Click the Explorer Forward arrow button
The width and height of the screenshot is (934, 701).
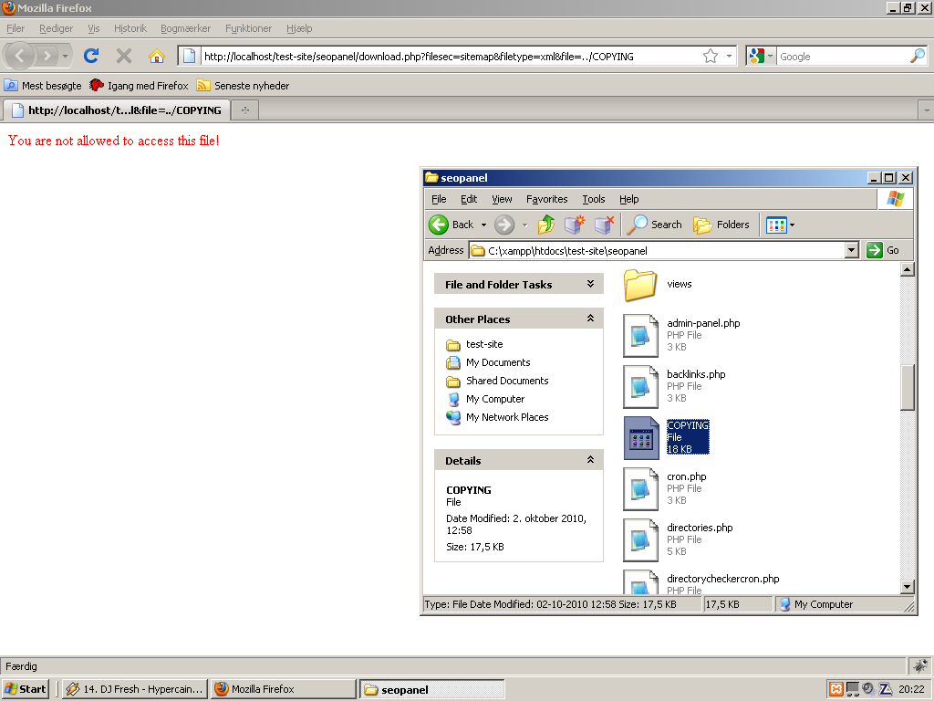tap(503, 225)
